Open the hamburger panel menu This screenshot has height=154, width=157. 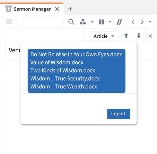coord(9,22)
